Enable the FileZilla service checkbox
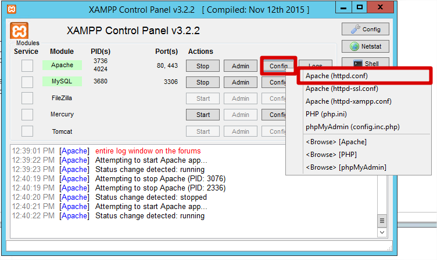 click(x=27, y=98)
